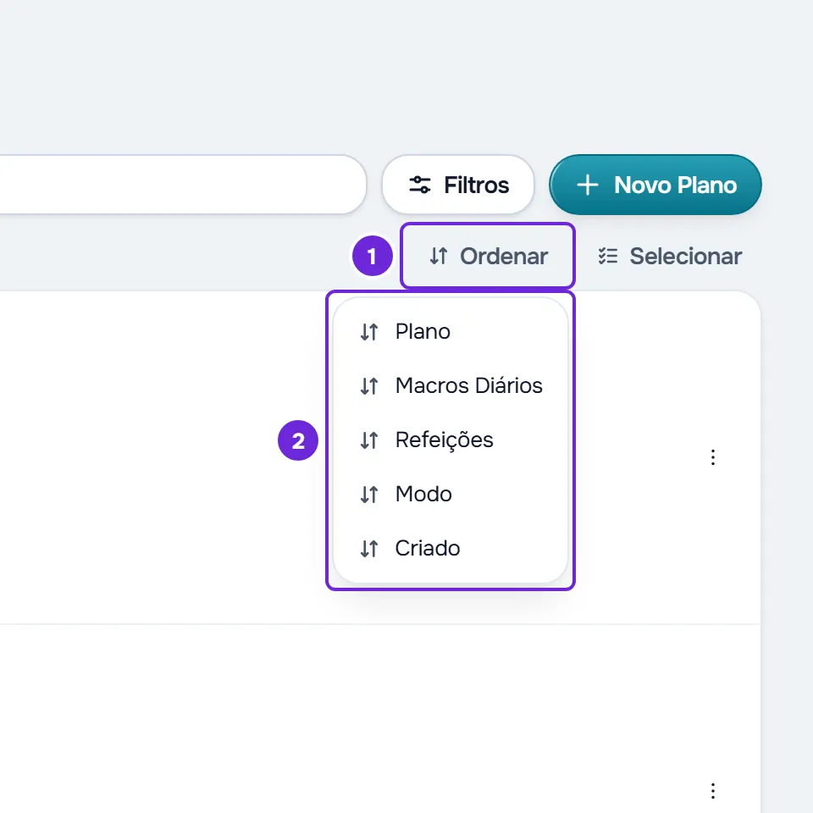
Task: Open the Filtros filter button
Action: pyautogui.click(x=458, y=185)
